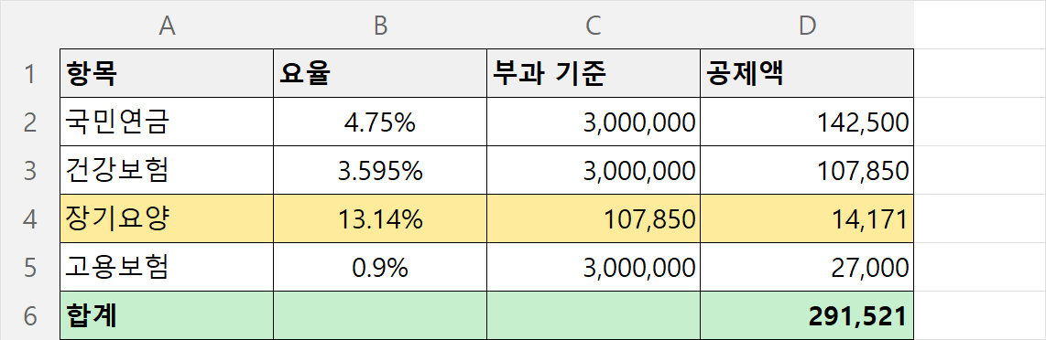Click the 142,500 deduction cell
Screen dimensions: 1046x340
807,122
